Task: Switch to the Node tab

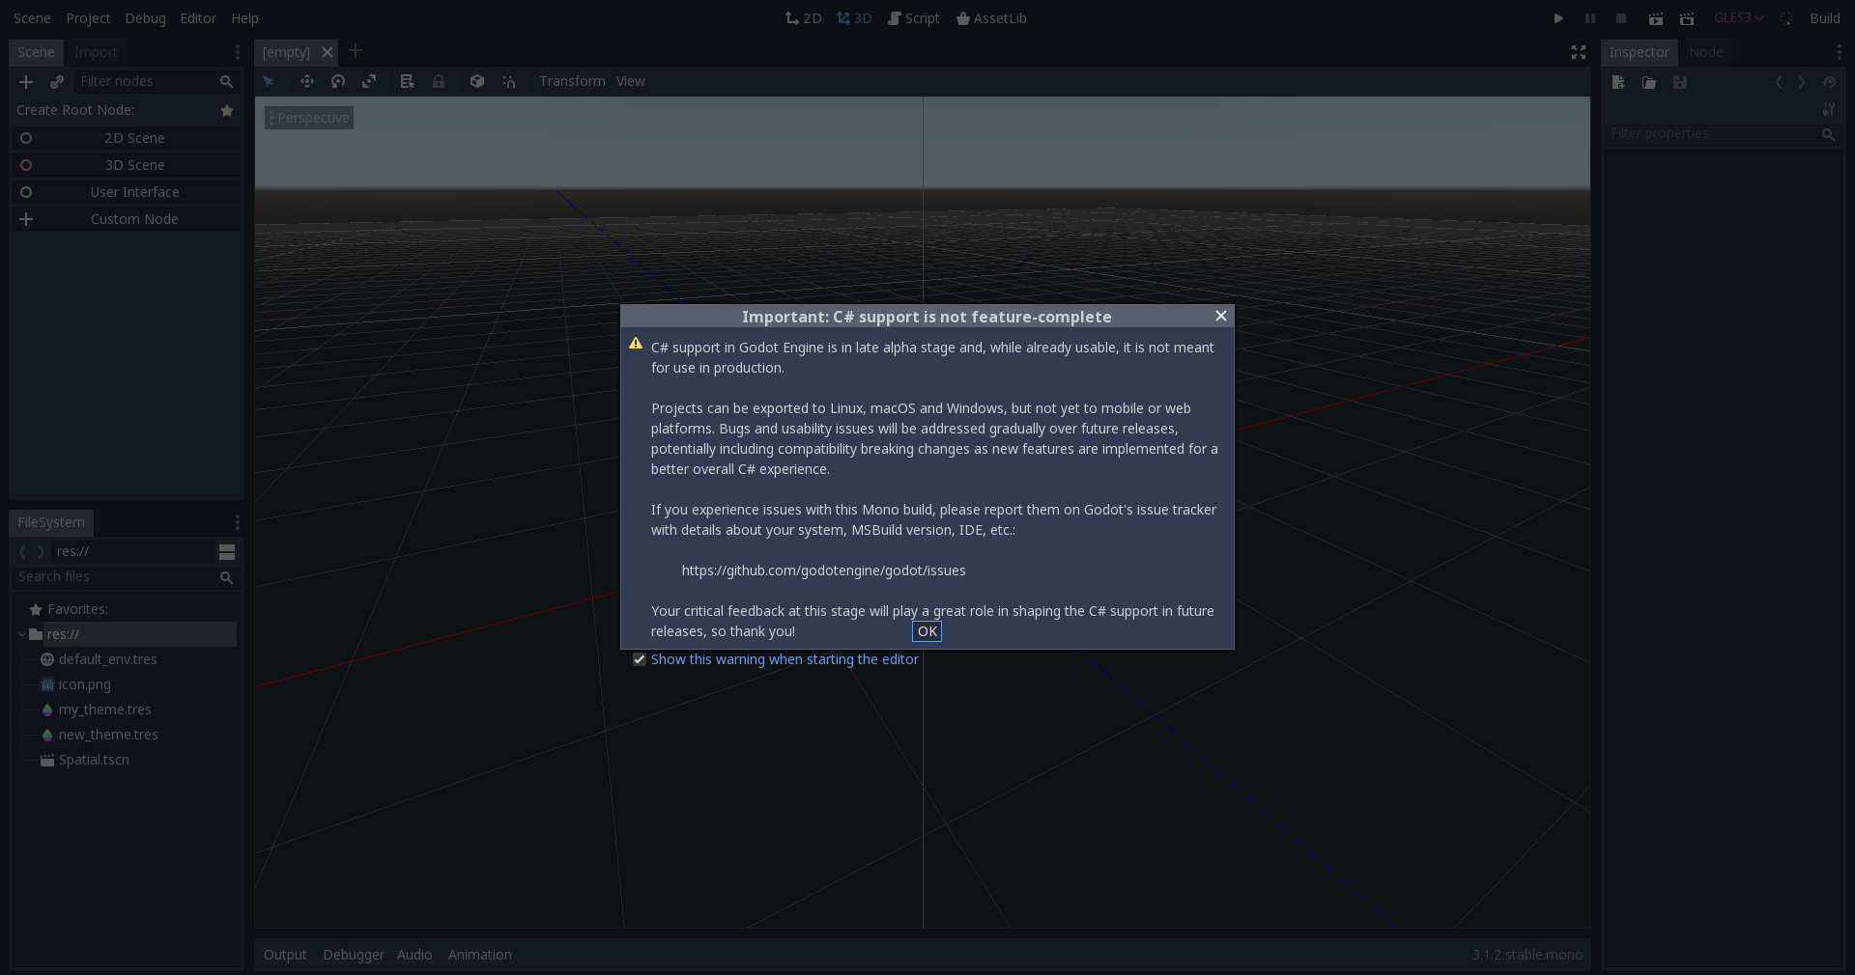Action: tap(1706, 52)
